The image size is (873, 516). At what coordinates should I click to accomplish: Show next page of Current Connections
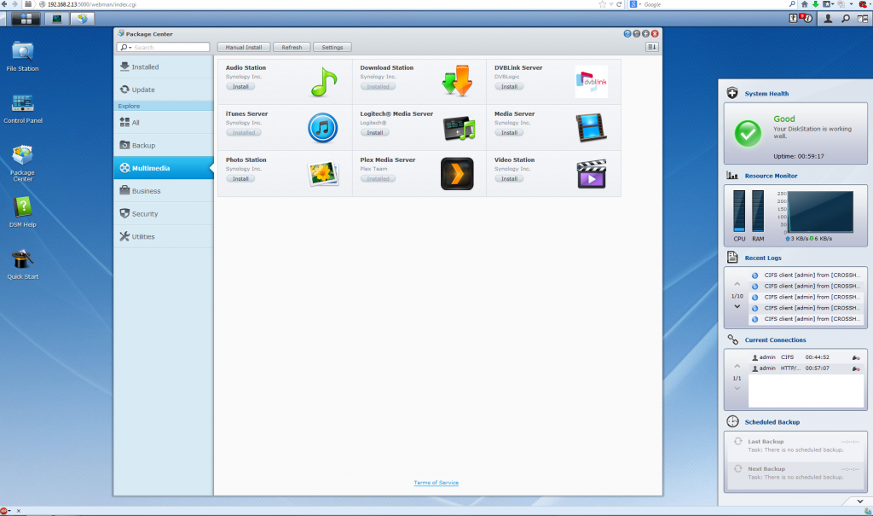coord(737,388)
